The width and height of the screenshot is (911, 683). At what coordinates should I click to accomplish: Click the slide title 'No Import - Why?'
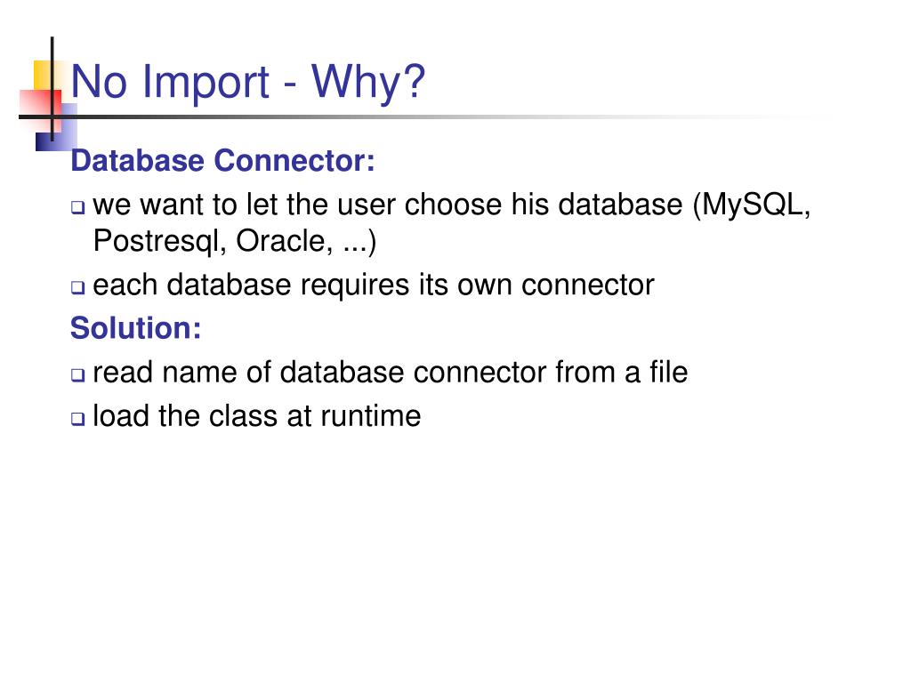pyautogui.click(x=248, y=81)
